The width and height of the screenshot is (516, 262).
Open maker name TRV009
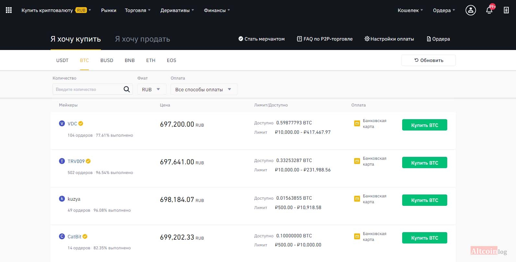[x=76, y=161]
